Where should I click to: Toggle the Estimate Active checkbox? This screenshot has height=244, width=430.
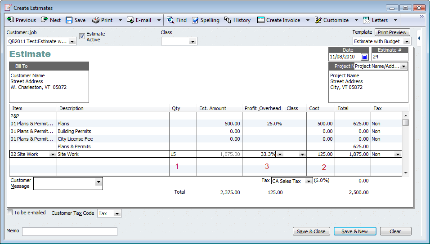82,36
